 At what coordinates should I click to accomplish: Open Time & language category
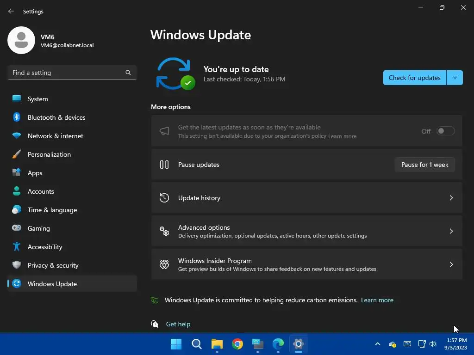pyautogui.click(x=72, y=209)
